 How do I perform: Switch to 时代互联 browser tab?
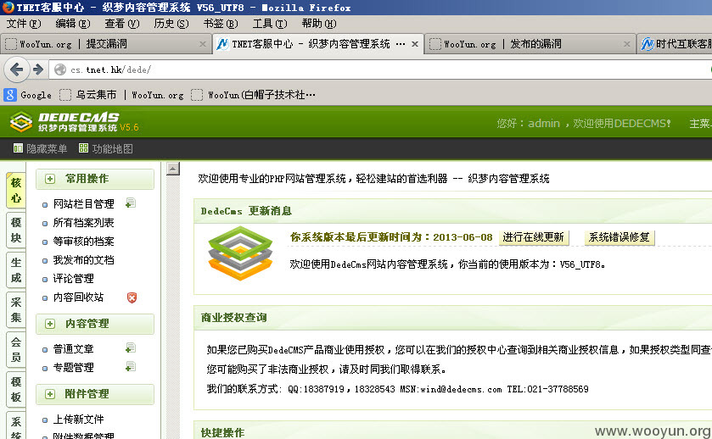click(x=675, y=44)
